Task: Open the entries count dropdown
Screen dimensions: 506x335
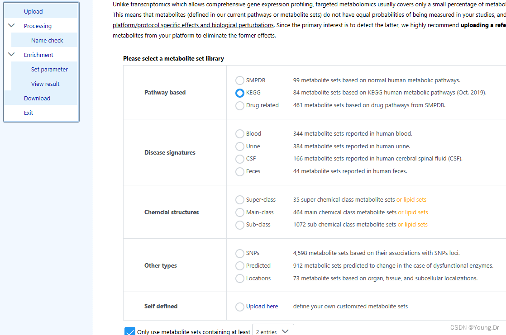Action: tap(273, 330)
